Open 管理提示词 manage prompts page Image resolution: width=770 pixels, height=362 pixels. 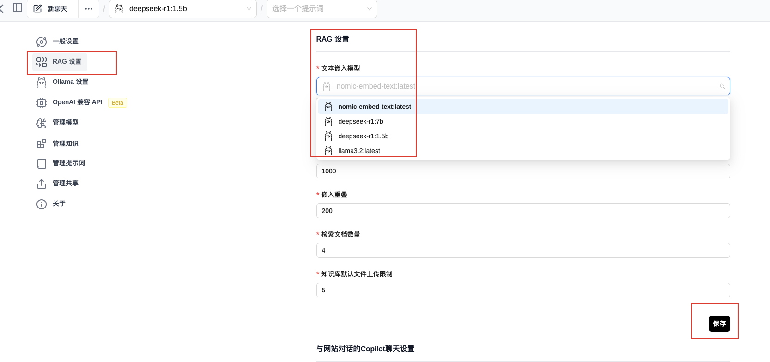point(69,163)
